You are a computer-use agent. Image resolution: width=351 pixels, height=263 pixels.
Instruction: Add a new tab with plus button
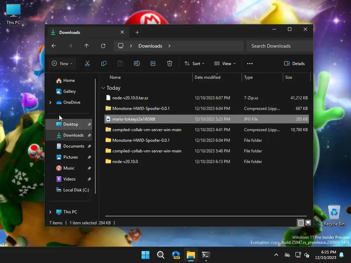137,33
